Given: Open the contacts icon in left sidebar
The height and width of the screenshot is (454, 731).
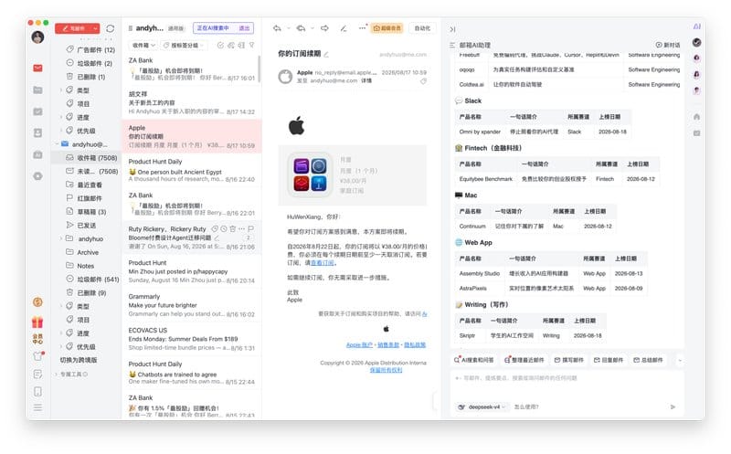Looking at the screenshot, I should tap(37, 132).
